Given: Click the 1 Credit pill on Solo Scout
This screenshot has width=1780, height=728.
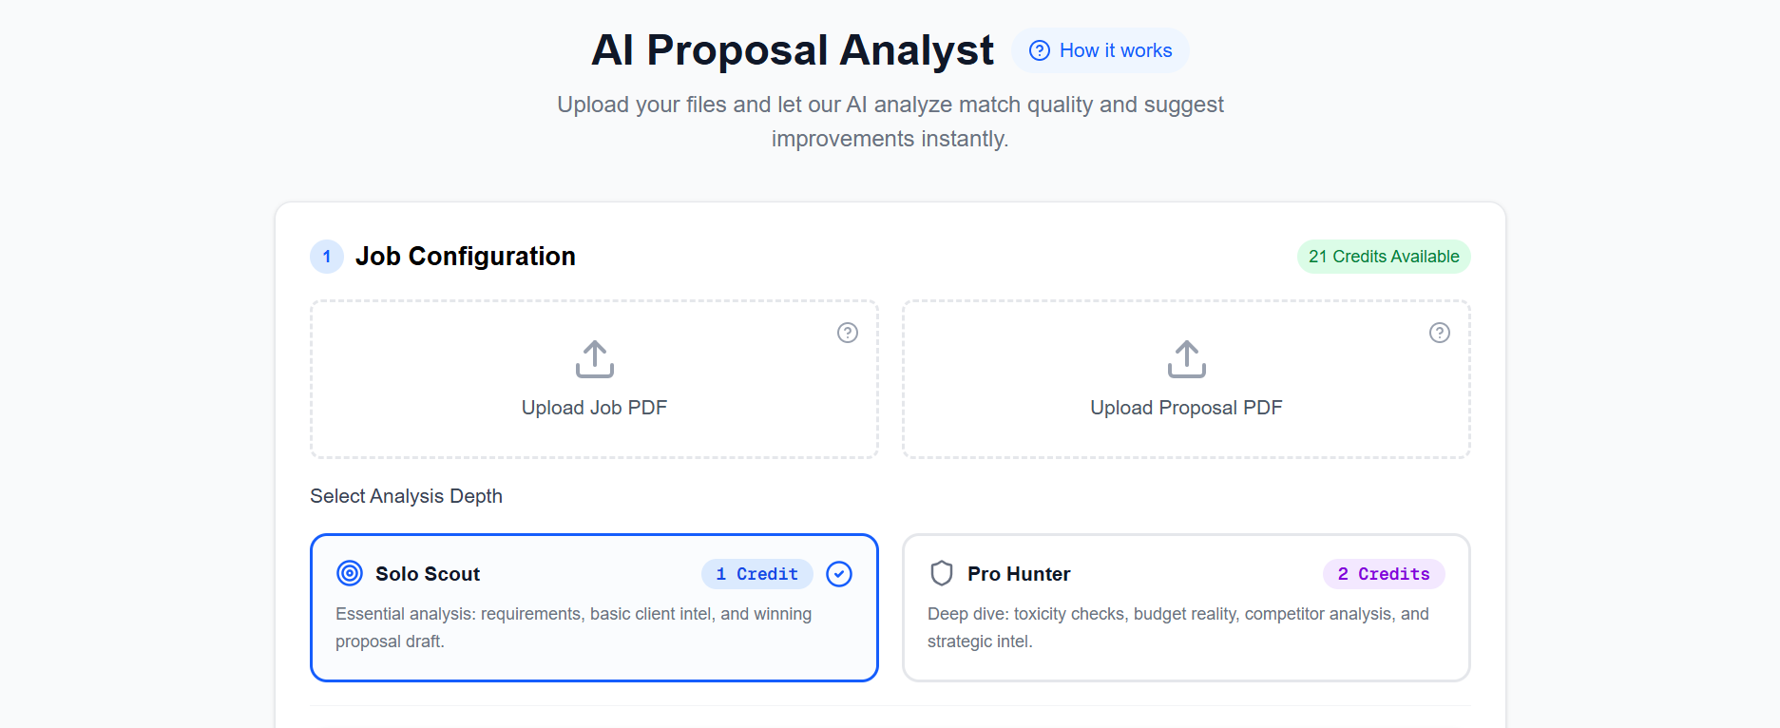Looking at the screenshot, I should 756,573.
